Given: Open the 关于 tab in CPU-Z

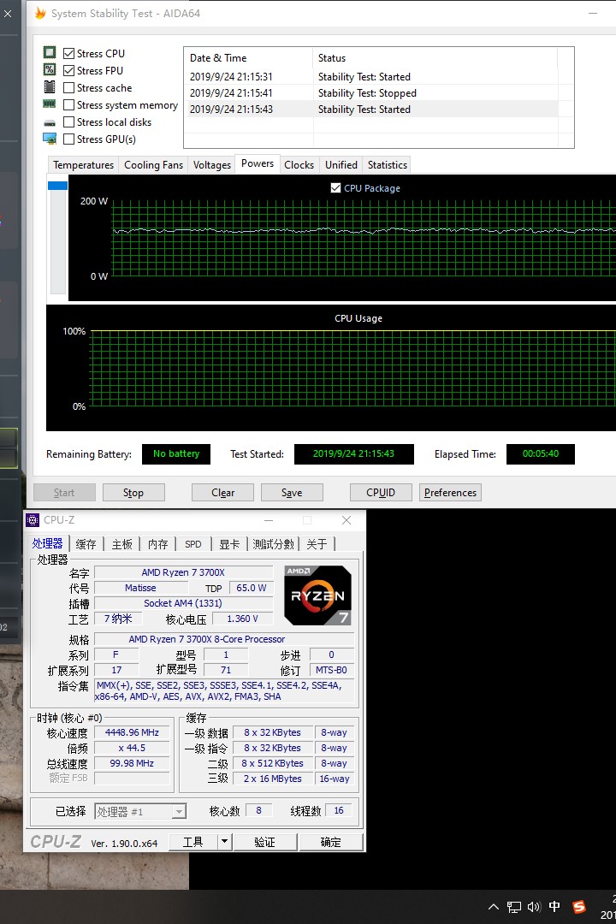Looking at the screenshot, I should (x=317, y=544).
